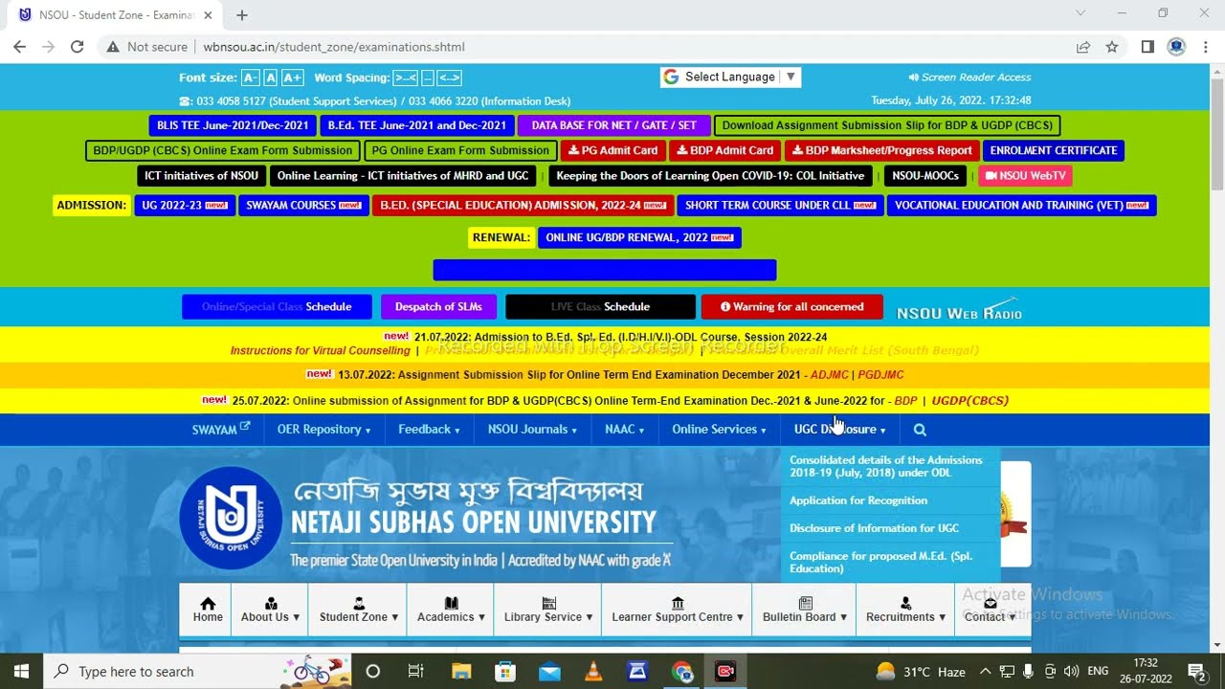Open browser side panel icon
Viewport: 1225px width, 689px height.
[x=1147, y=47]
